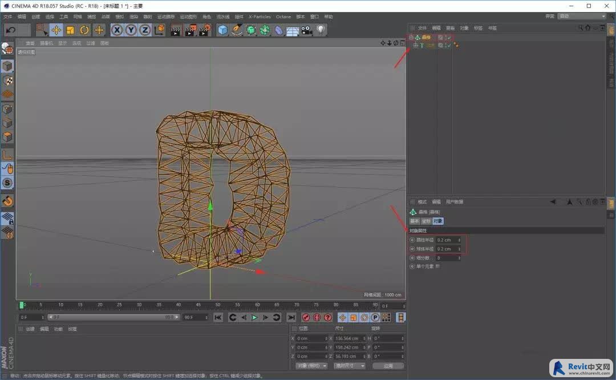Toggle the Y axis lock
Screen dimensions: 616x380
(131, 30)
